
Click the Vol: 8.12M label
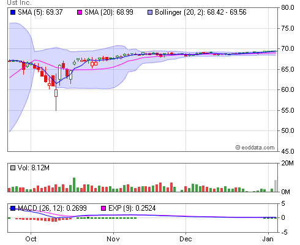tap(34, 168)
